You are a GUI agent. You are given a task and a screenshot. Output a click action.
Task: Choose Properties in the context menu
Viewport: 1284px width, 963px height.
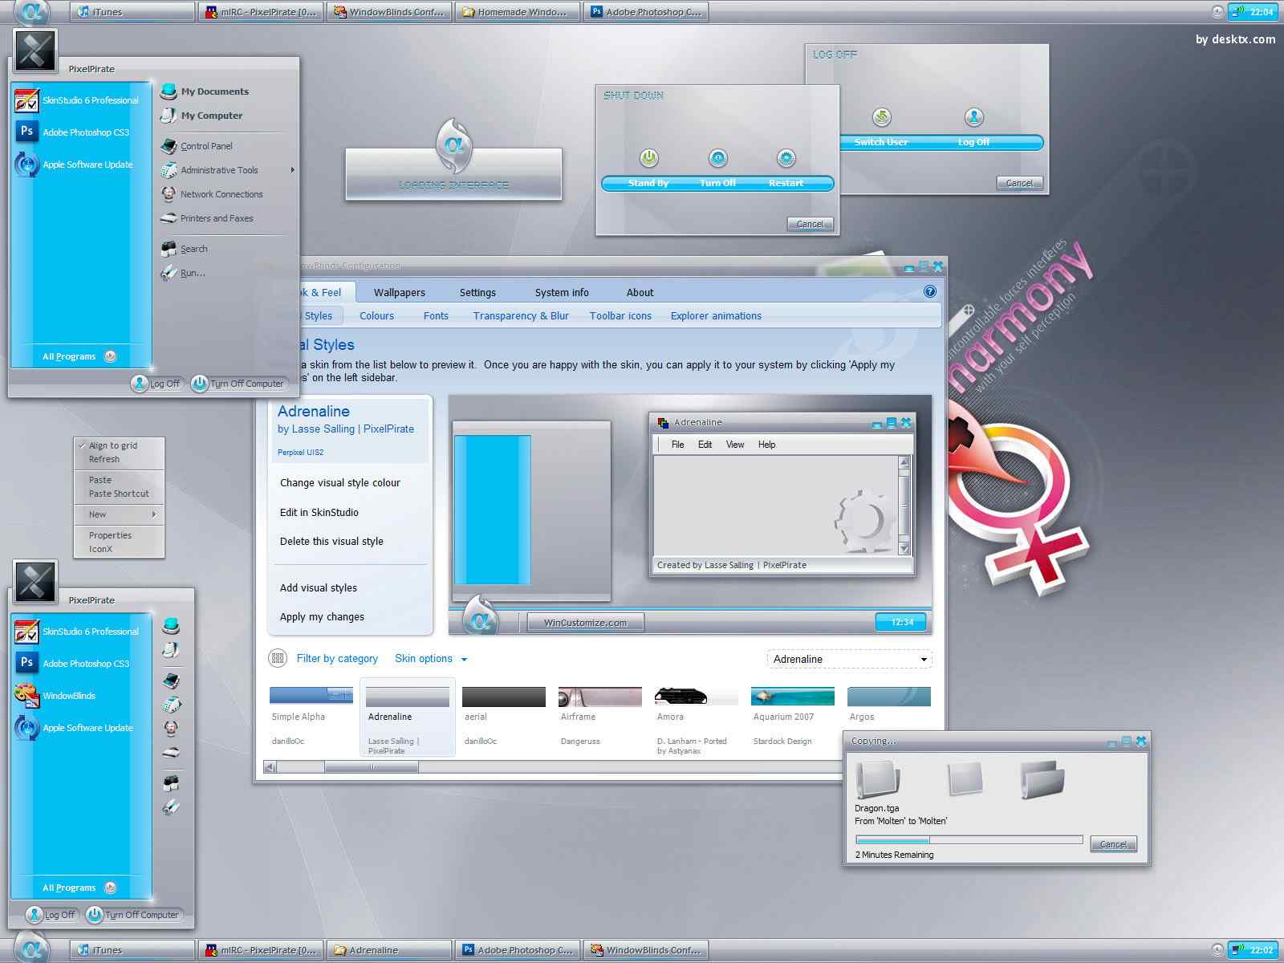click(110, 535)
